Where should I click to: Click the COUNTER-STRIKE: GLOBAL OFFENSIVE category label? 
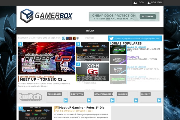coord(37,77)
